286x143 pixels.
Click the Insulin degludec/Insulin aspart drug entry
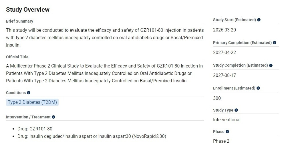[x=92, y=136]
